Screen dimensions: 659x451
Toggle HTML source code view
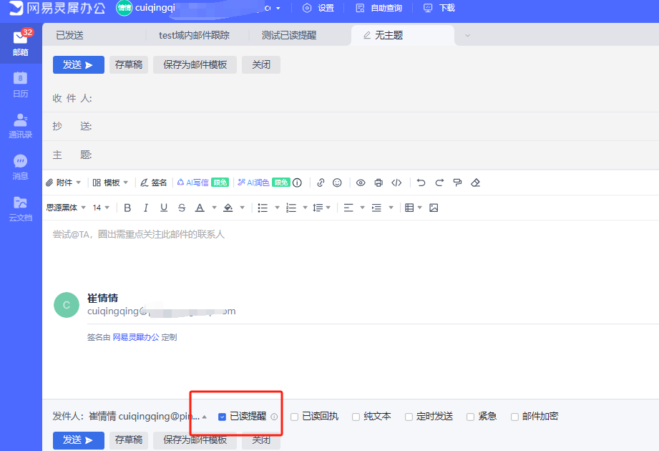[x=396, y=183]
